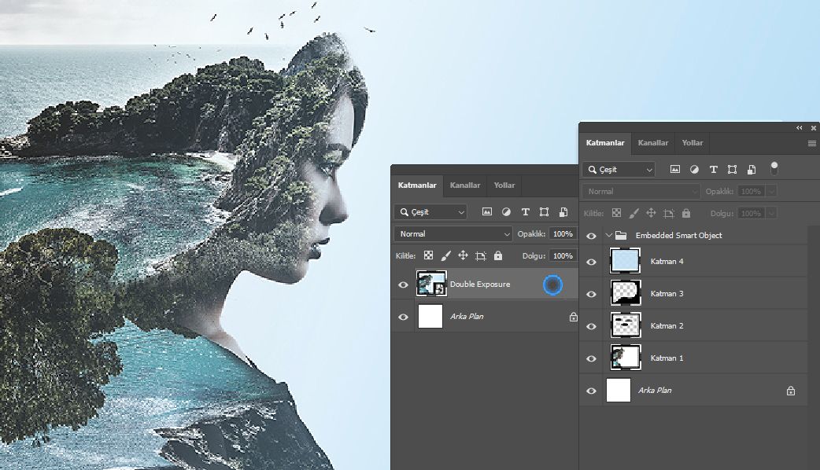This screenshot has width=820, height=470.
Task: Hide the Katman 4 layer
Action: [592, 262]
